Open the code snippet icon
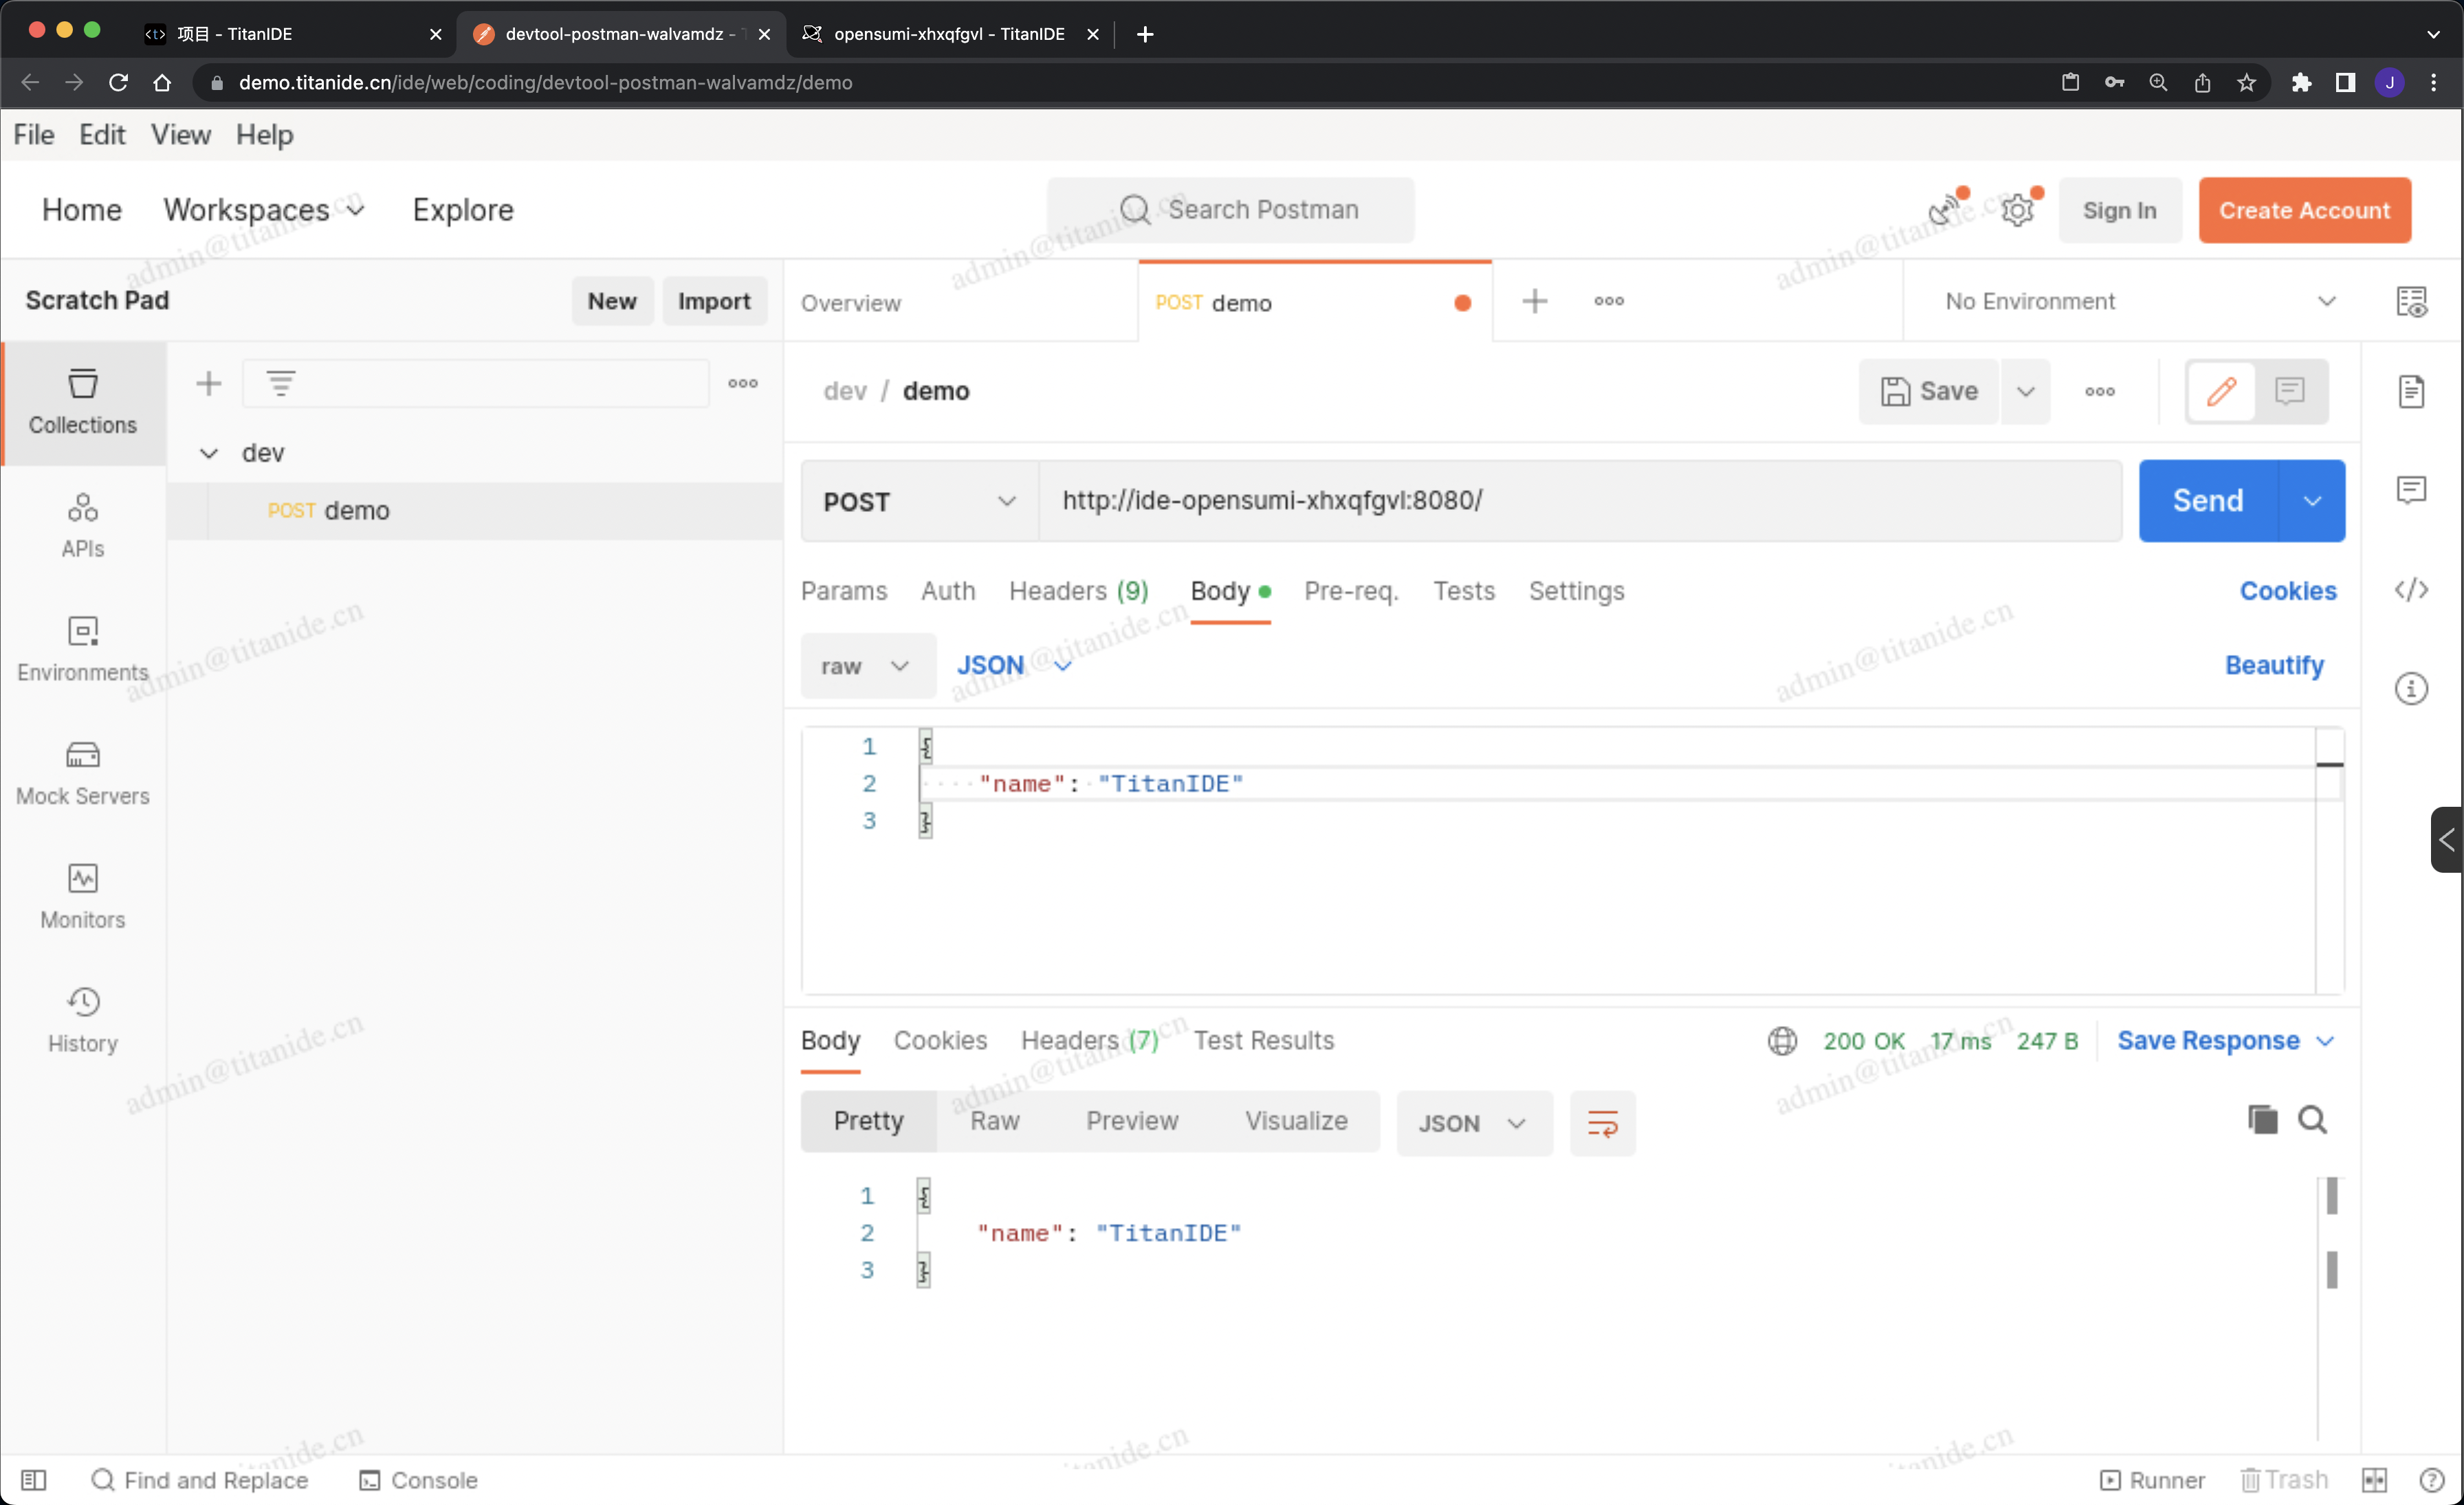The height and width of the screenshot is (1505, 2464). click(x=2411, y=590)
